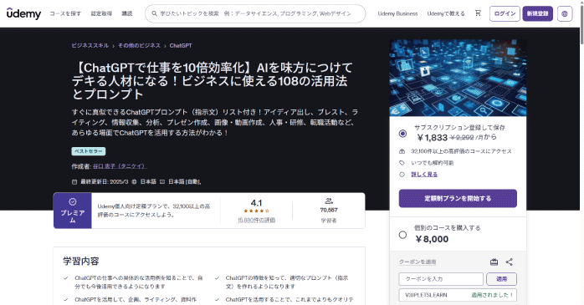Click the course access icon beside 32,100件以上
The height and width of the screenshot is (305, 584).
coord(402,151)
